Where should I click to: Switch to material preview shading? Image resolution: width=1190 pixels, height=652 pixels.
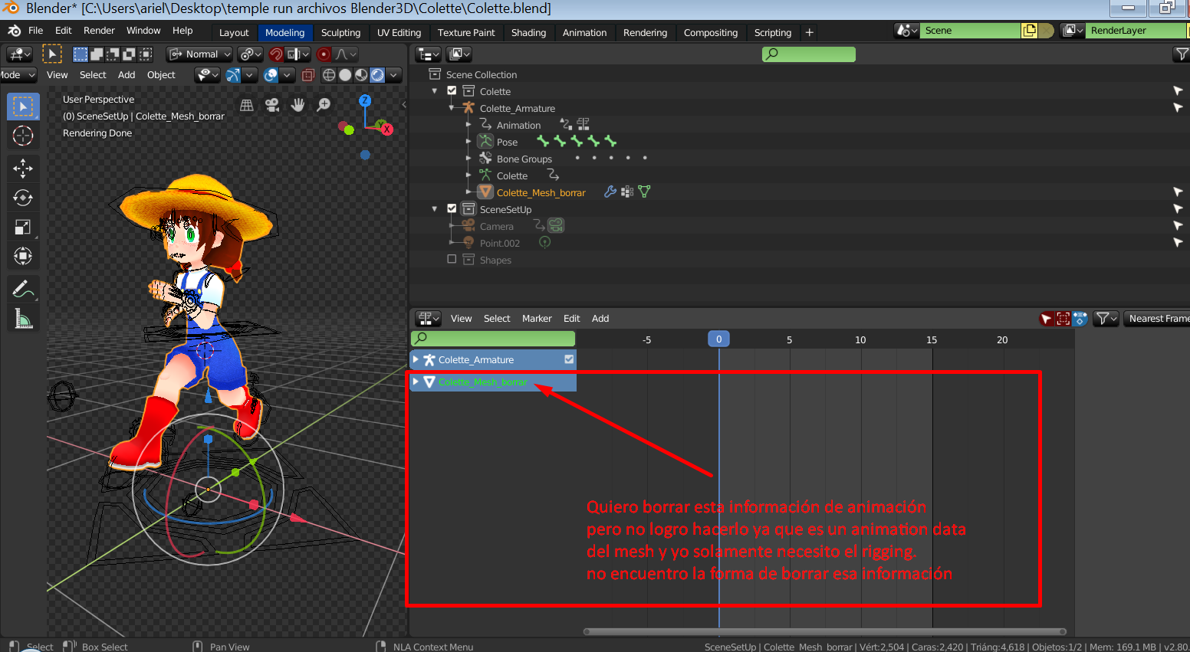point(361,75)
